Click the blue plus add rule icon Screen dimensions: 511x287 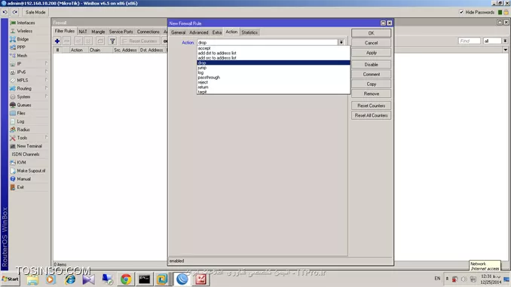[57, 41]
